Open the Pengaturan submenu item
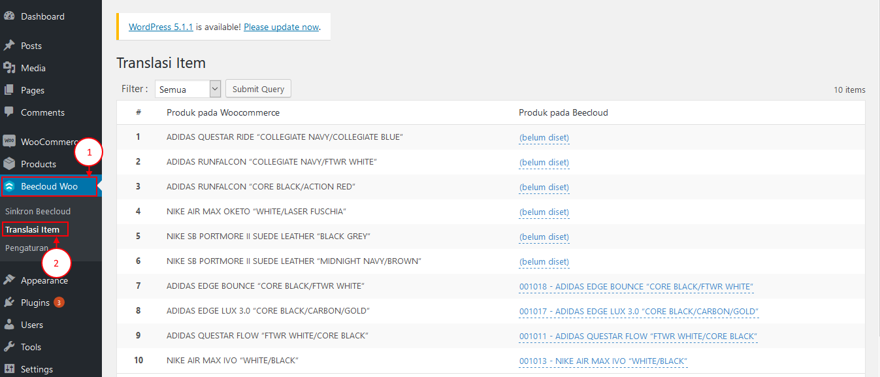 tap(26, 248)
